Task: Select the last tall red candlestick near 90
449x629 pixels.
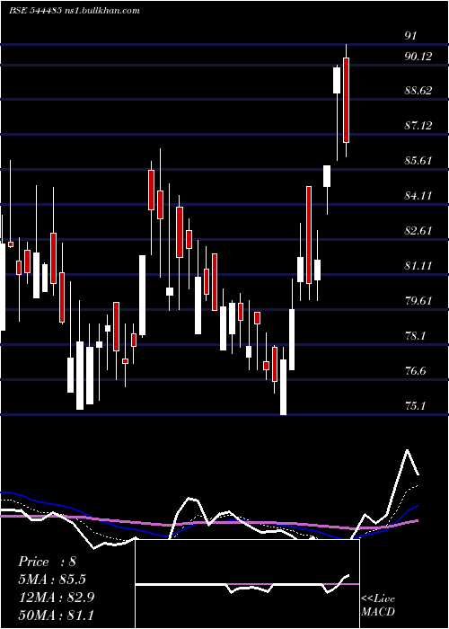Action: pos(346,101)
